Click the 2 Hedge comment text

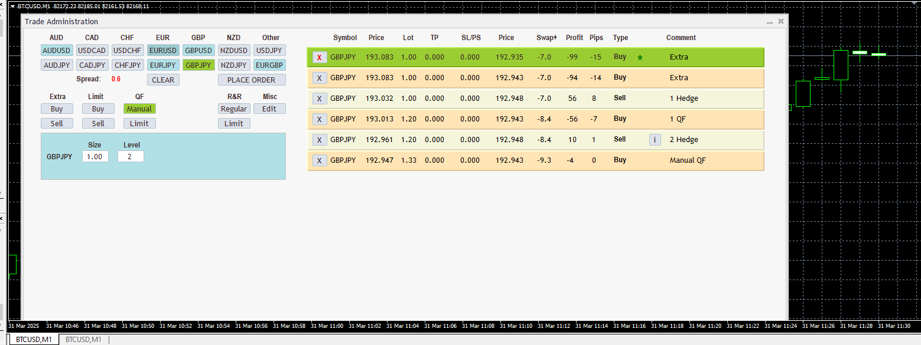[x=684, y=140]
